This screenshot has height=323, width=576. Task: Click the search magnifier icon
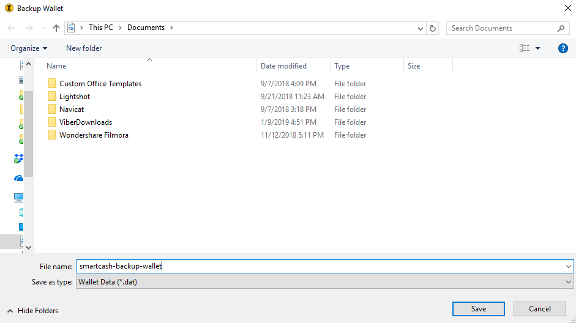[x=561, y=28]
